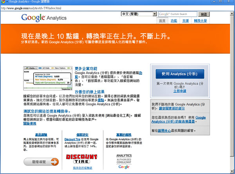Click the Analytics Authorized Consultant Google badge
Image resolution: width=235 pixels, height=174 pixels.
124,161
